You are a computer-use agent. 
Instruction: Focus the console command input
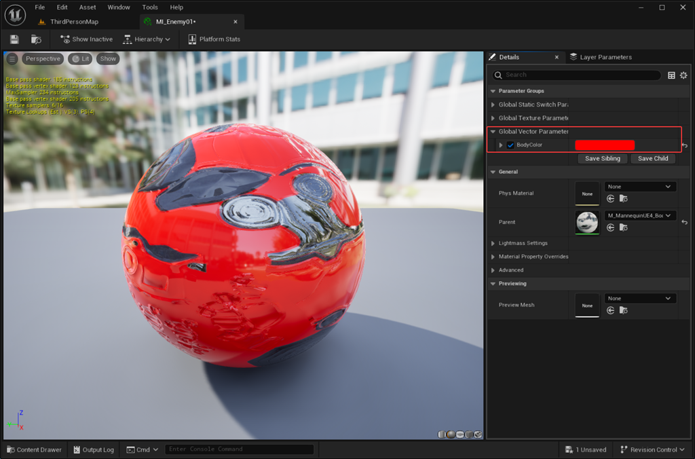coord(240,449)
